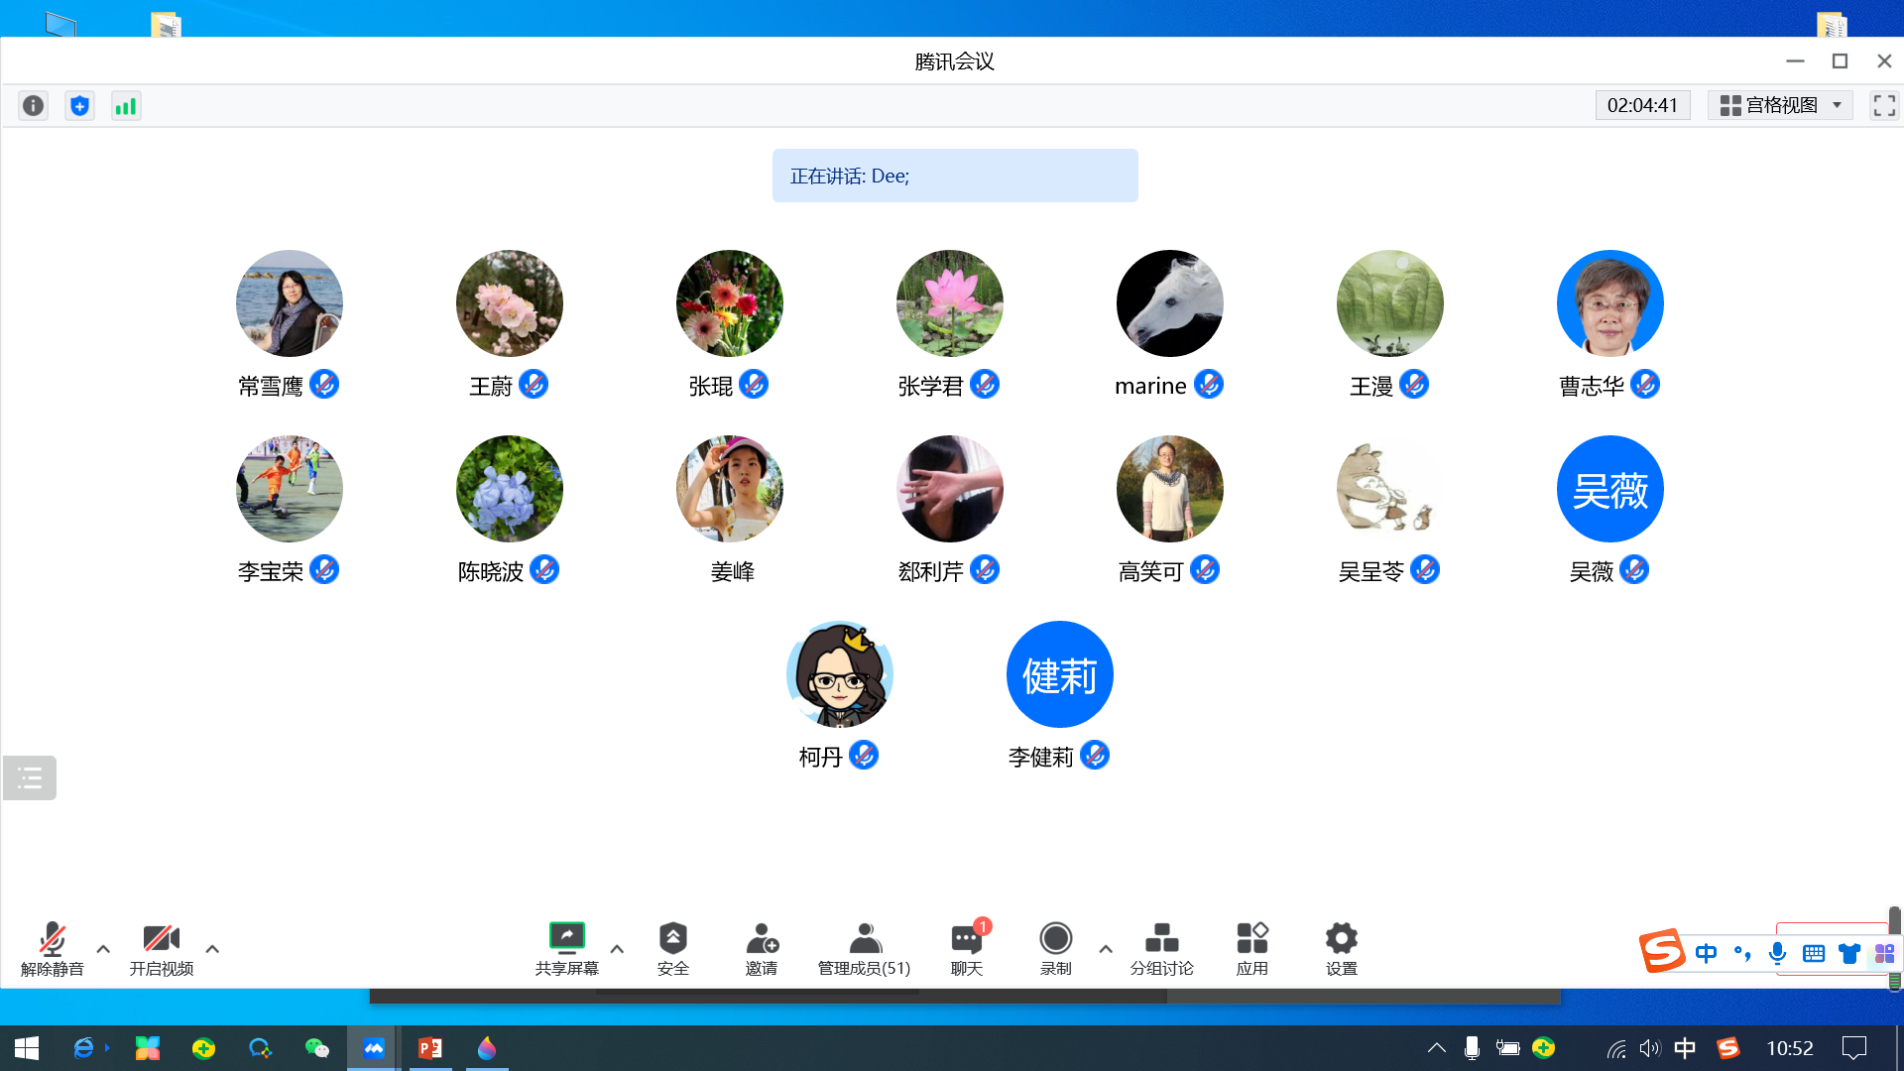Open WeChat from the taskbar
This screenshot has height=1071, width=1904.
[316, 1048]
